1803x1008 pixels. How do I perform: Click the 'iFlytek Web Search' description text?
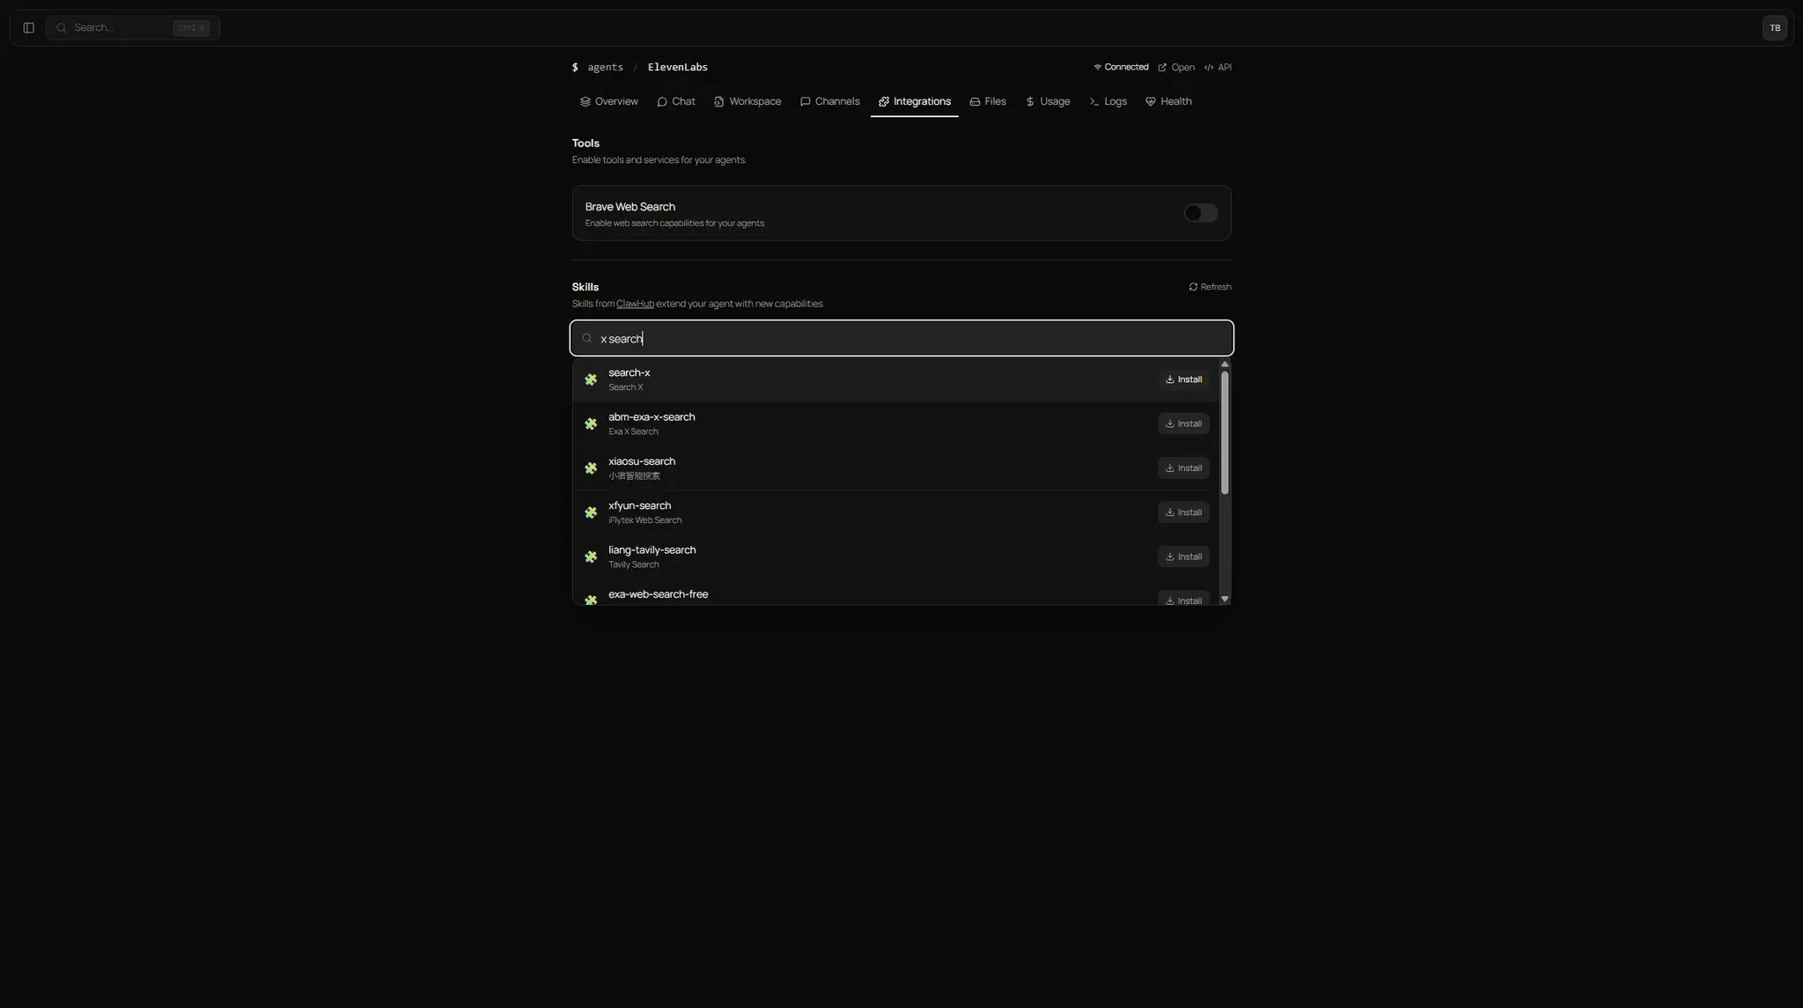[x=644, y=520]
